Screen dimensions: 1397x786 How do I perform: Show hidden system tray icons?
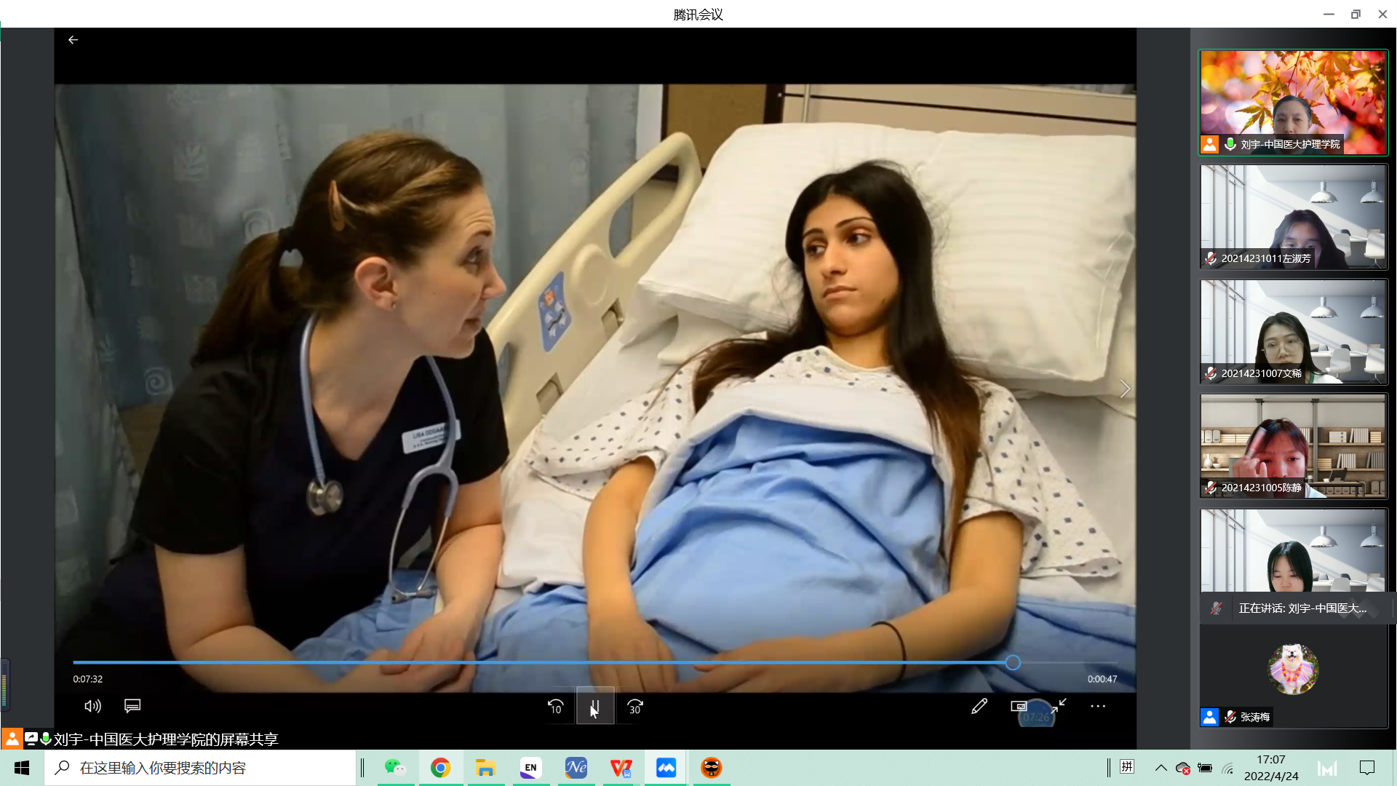[1161, 768]
